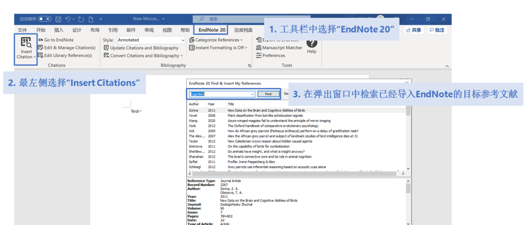Switch to the 视图 tab

point(167,30)
